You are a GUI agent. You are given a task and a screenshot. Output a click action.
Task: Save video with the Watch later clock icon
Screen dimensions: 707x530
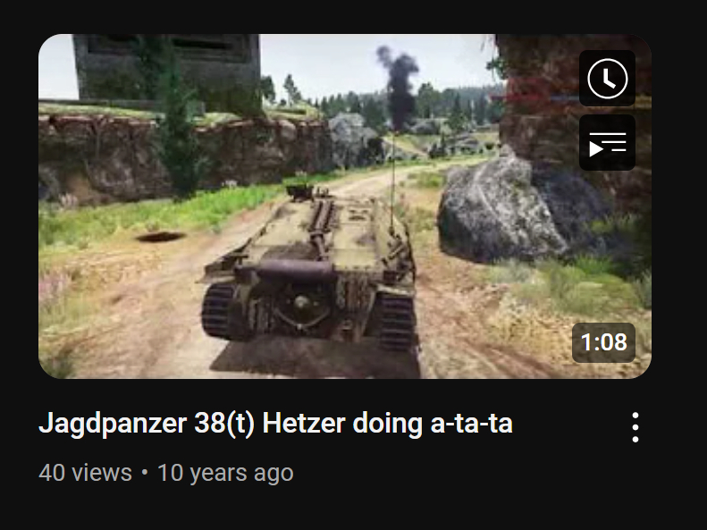[607, 78]
